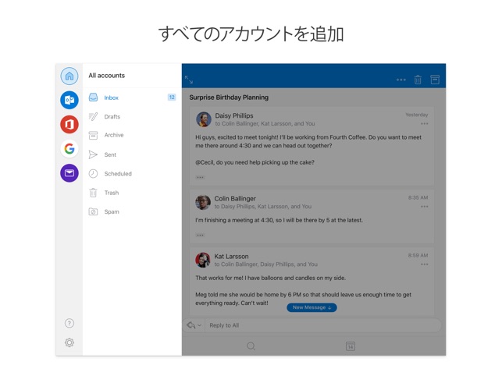Click the All accounts heading

pyautogui.click(x=107, y=76)
